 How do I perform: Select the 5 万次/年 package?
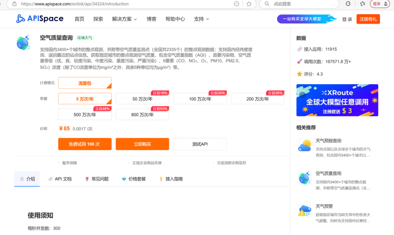tap(85, 99)
